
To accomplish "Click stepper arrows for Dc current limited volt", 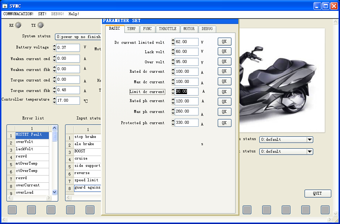I will tap(173, 42).
